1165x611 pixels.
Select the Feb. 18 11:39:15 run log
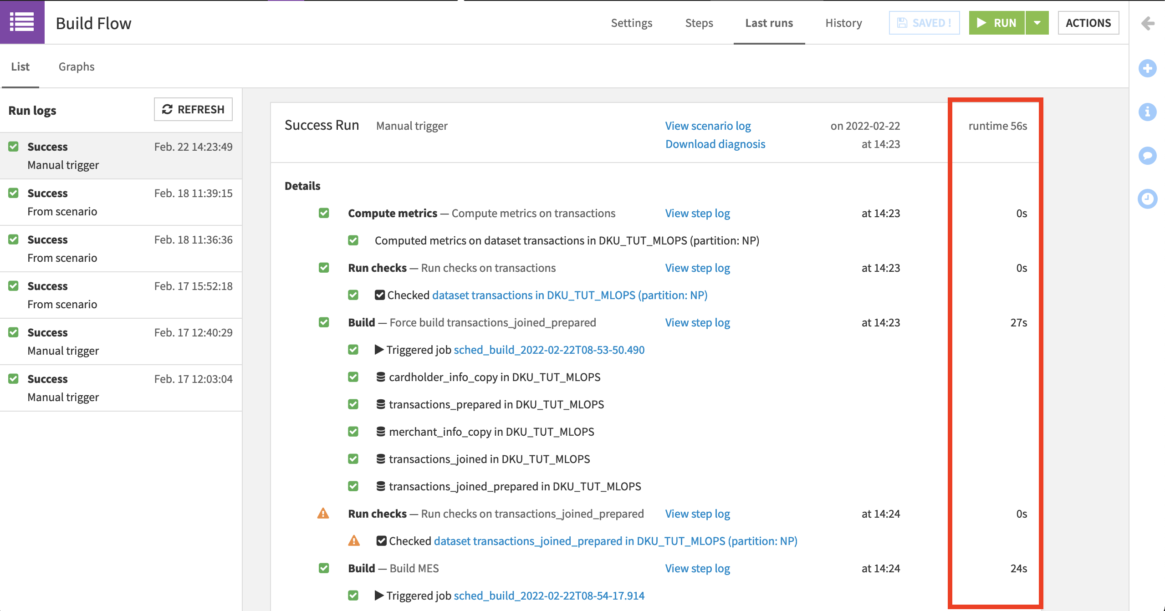[121, 202]
